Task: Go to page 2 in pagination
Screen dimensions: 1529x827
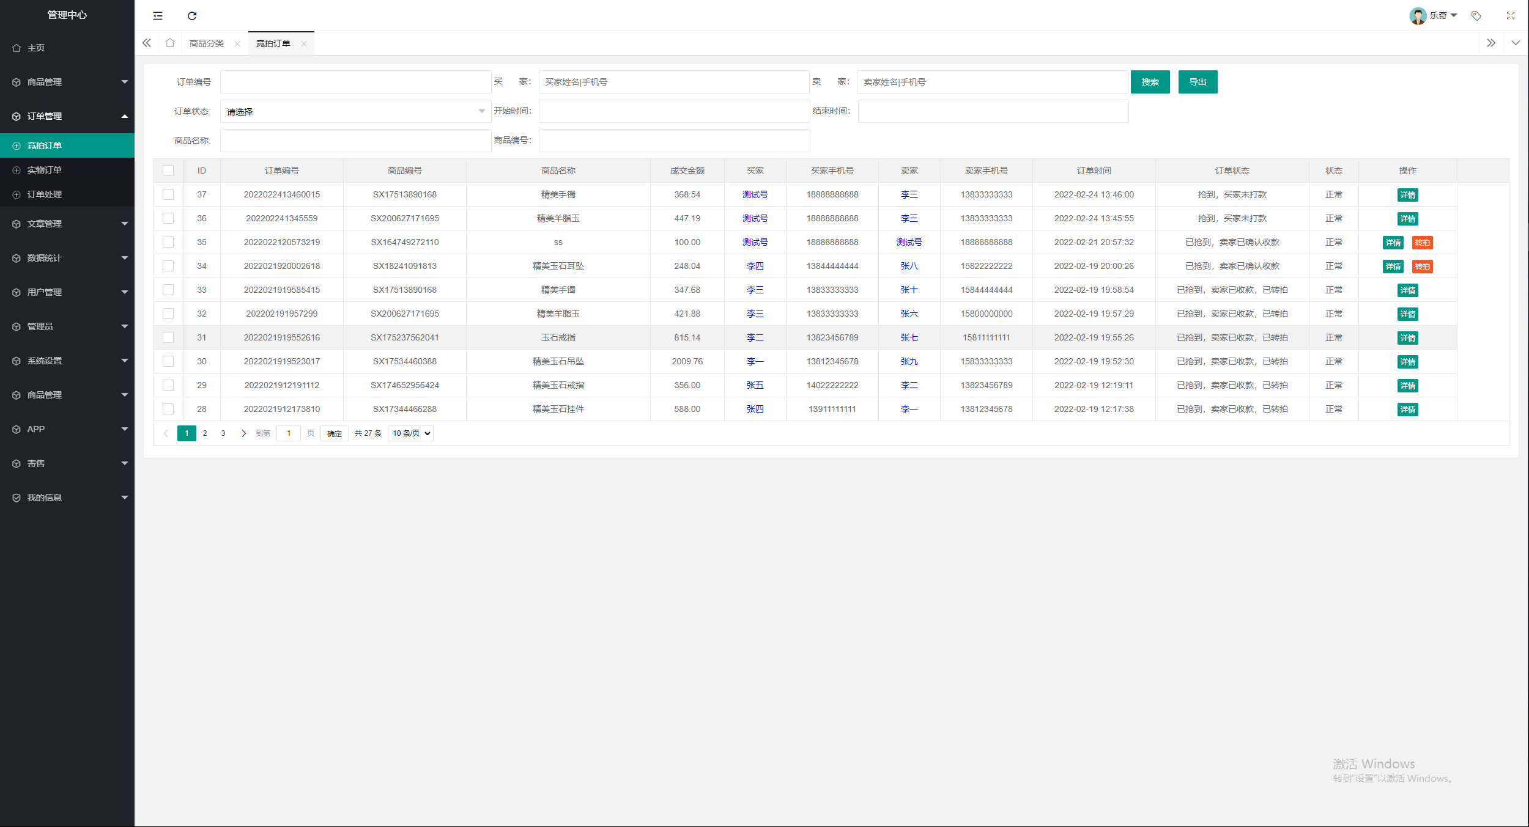Action: [x=205, y=433]
